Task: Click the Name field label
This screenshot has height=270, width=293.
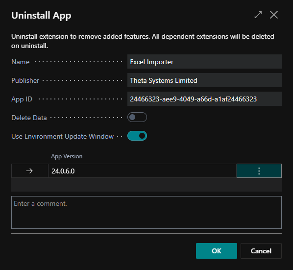Action: pos(21,62)
